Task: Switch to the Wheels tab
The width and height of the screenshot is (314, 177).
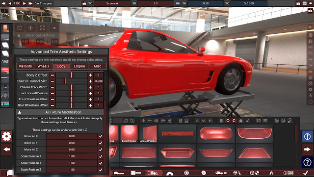Action: [x=43, y=66]
